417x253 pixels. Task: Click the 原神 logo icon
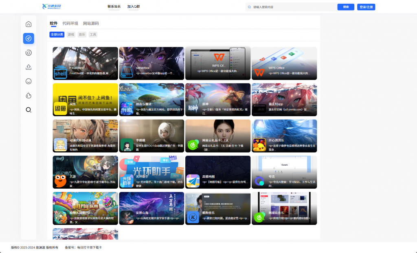[x=193, y=108]
